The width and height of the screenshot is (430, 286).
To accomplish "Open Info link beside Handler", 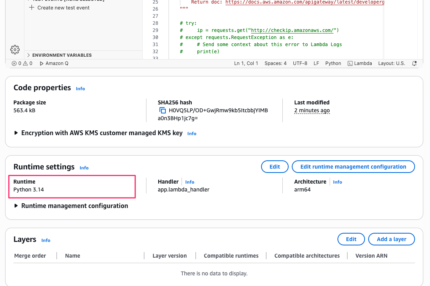I will click(x=189, y=182).
